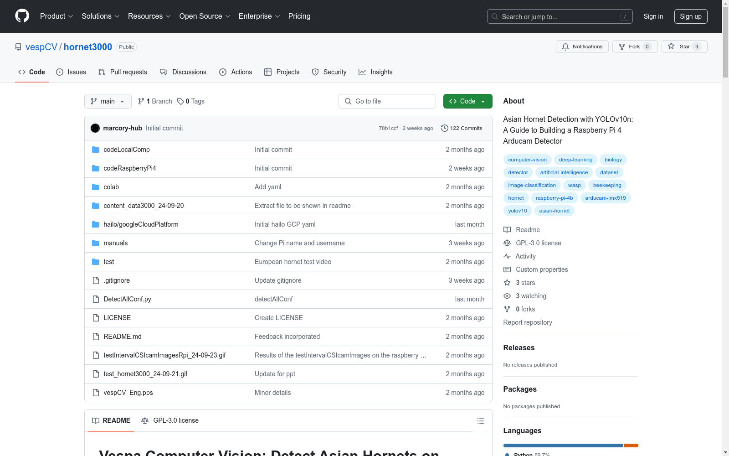Open the asian-hornet topic tag
Viewport: 729px width, 456px height.
554,211
